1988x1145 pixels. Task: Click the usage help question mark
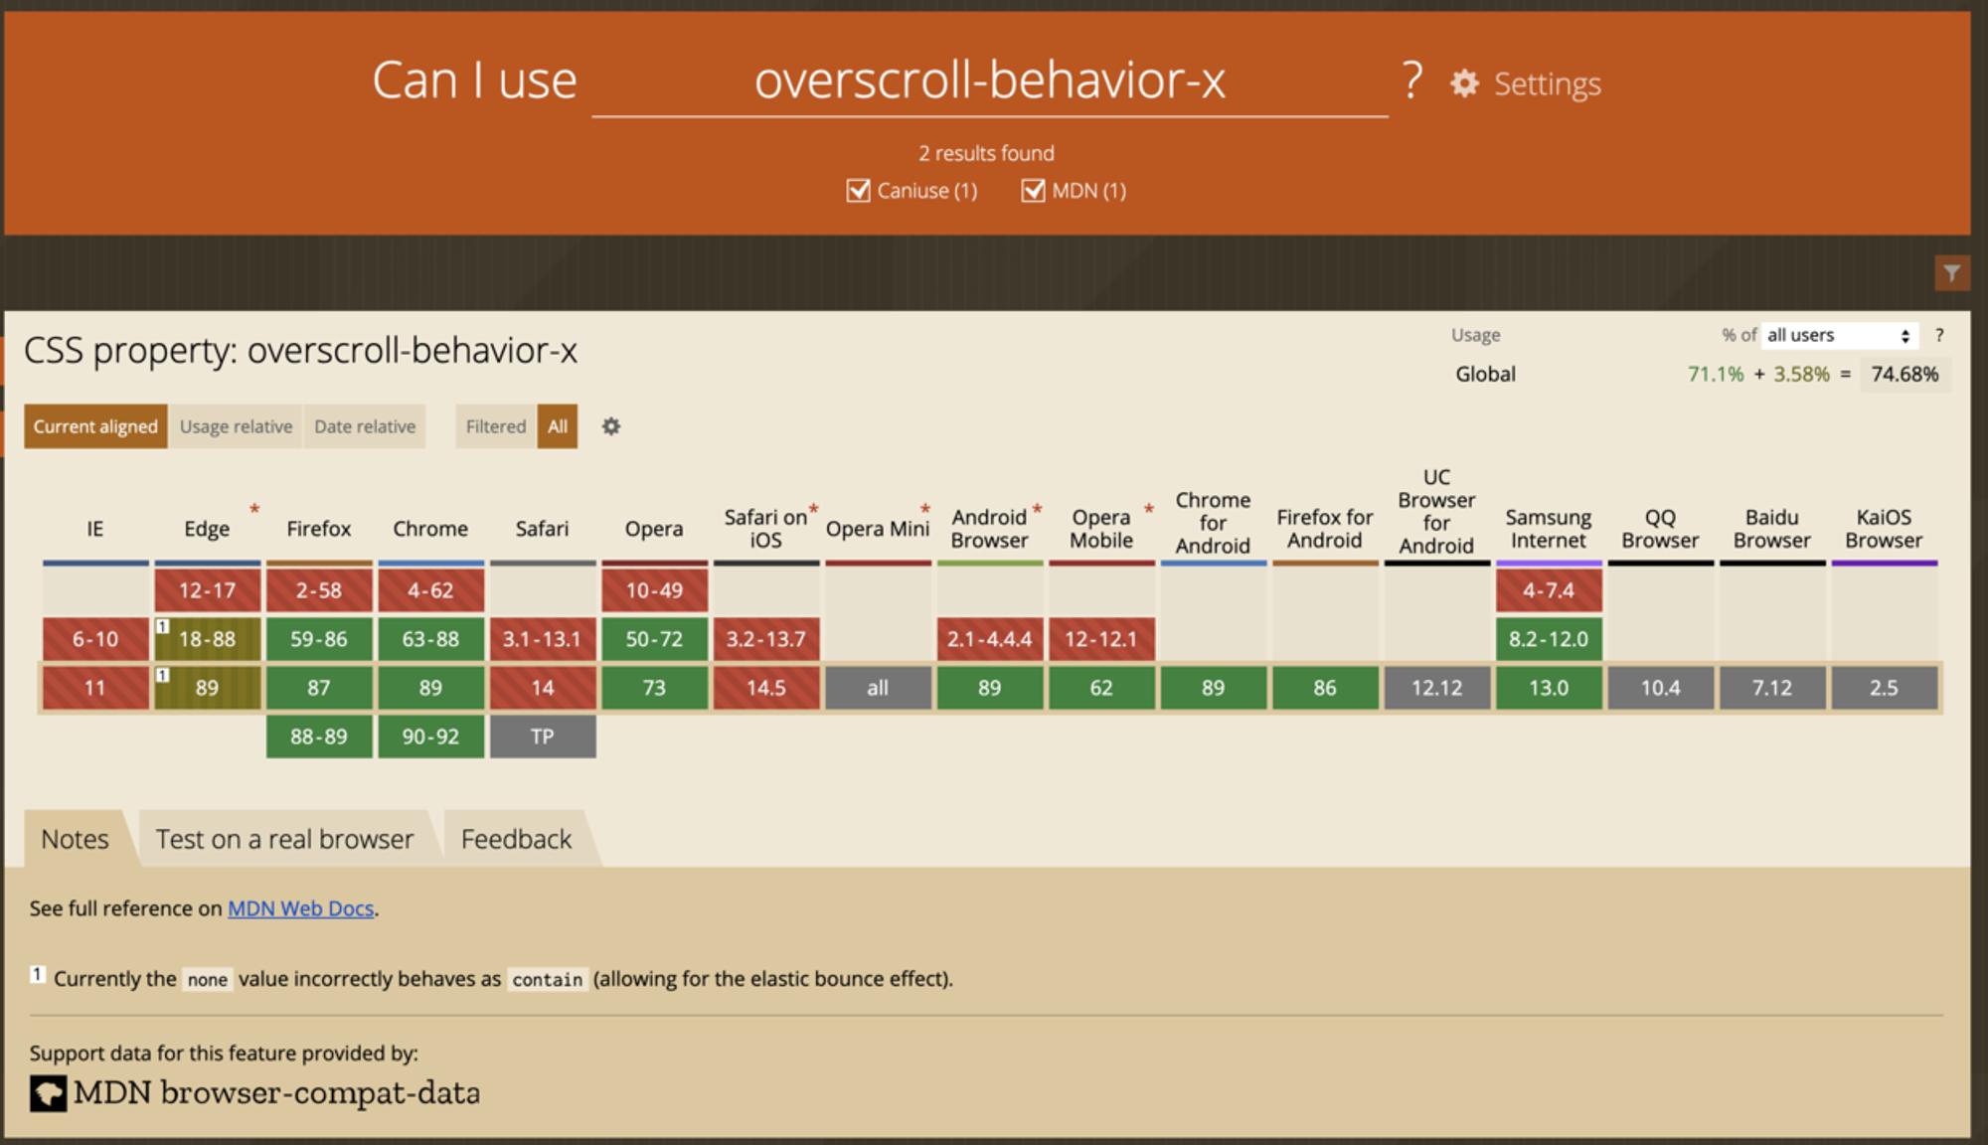pos(1938,336)
